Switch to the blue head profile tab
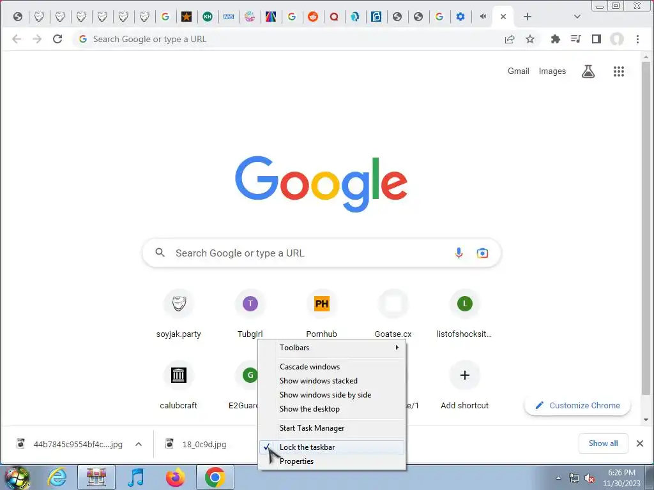 tap(354, 17)
